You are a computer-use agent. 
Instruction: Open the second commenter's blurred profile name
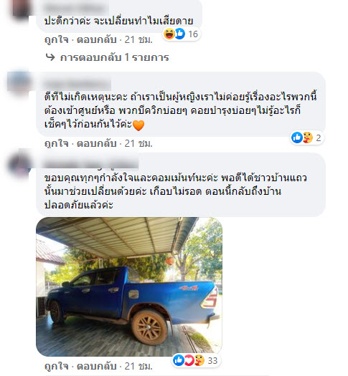click(76, 85)
